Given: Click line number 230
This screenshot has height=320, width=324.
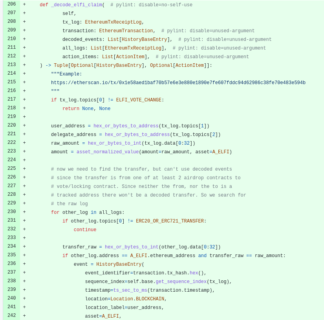Looking at the screenshot, I should [11, 211].
